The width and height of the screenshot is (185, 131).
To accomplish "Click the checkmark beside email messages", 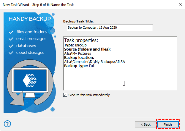I will [x=11, y=39].
